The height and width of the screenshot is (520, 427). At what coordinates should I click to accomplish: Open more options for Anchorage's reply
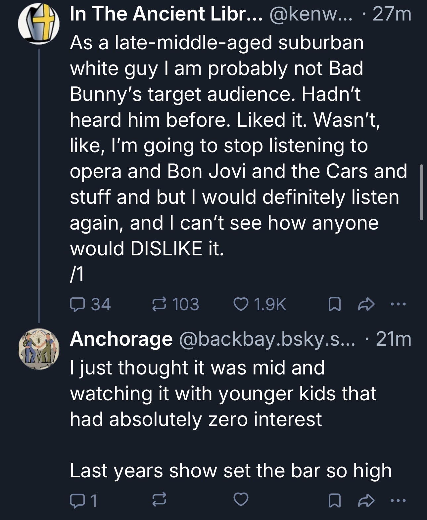click(398, 500)
